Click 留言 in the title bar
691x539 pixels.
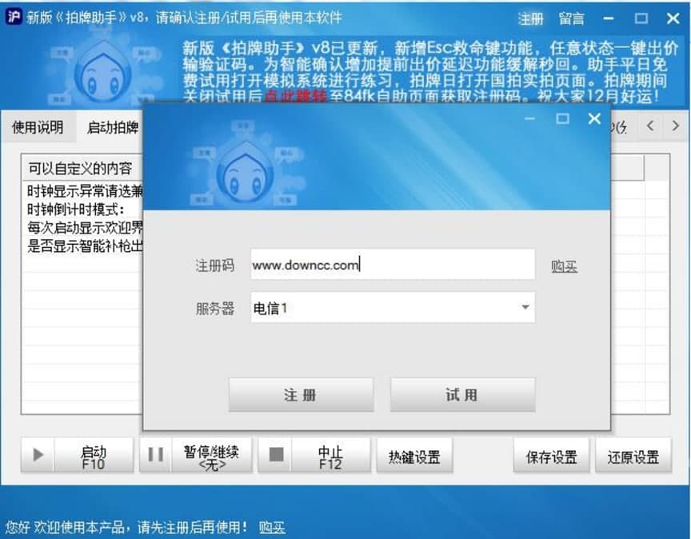(x=572, y=18)
